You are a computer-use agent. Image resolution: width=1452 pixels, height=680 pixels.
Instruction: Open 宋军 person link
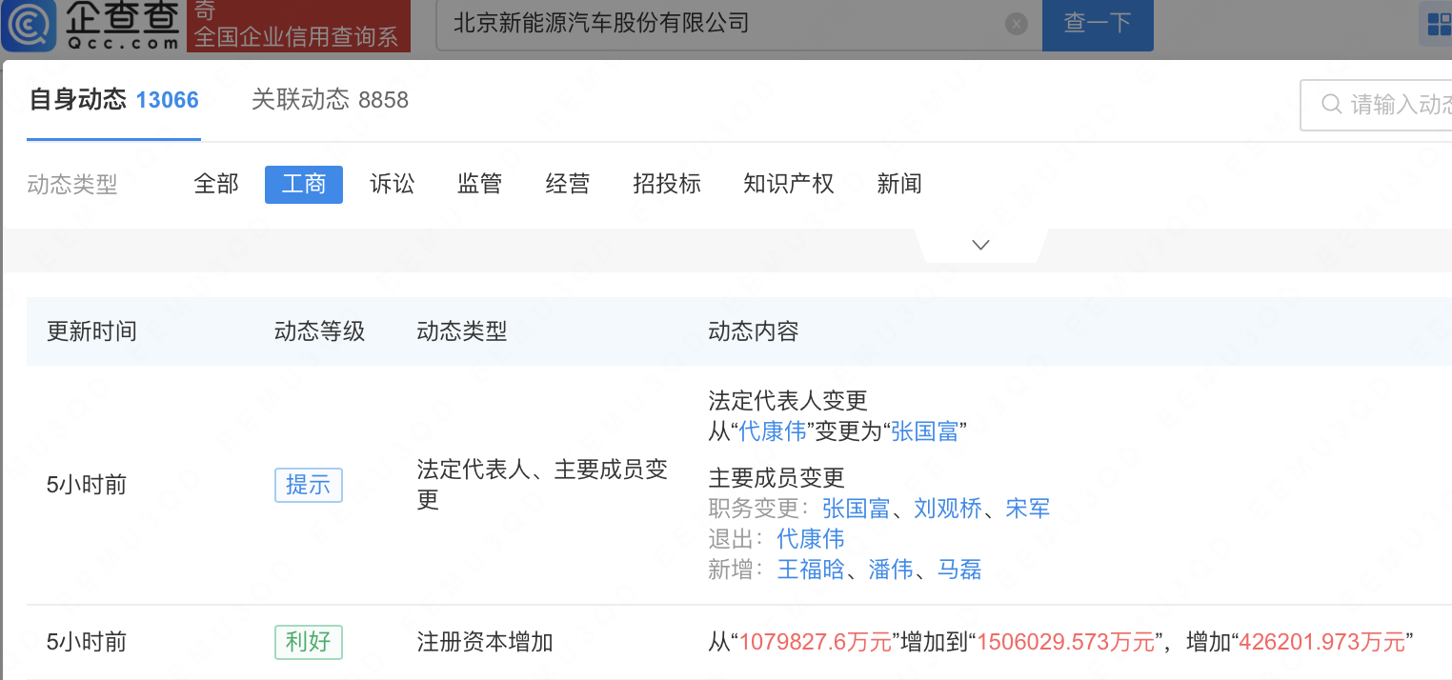(x=1027, y=509)
